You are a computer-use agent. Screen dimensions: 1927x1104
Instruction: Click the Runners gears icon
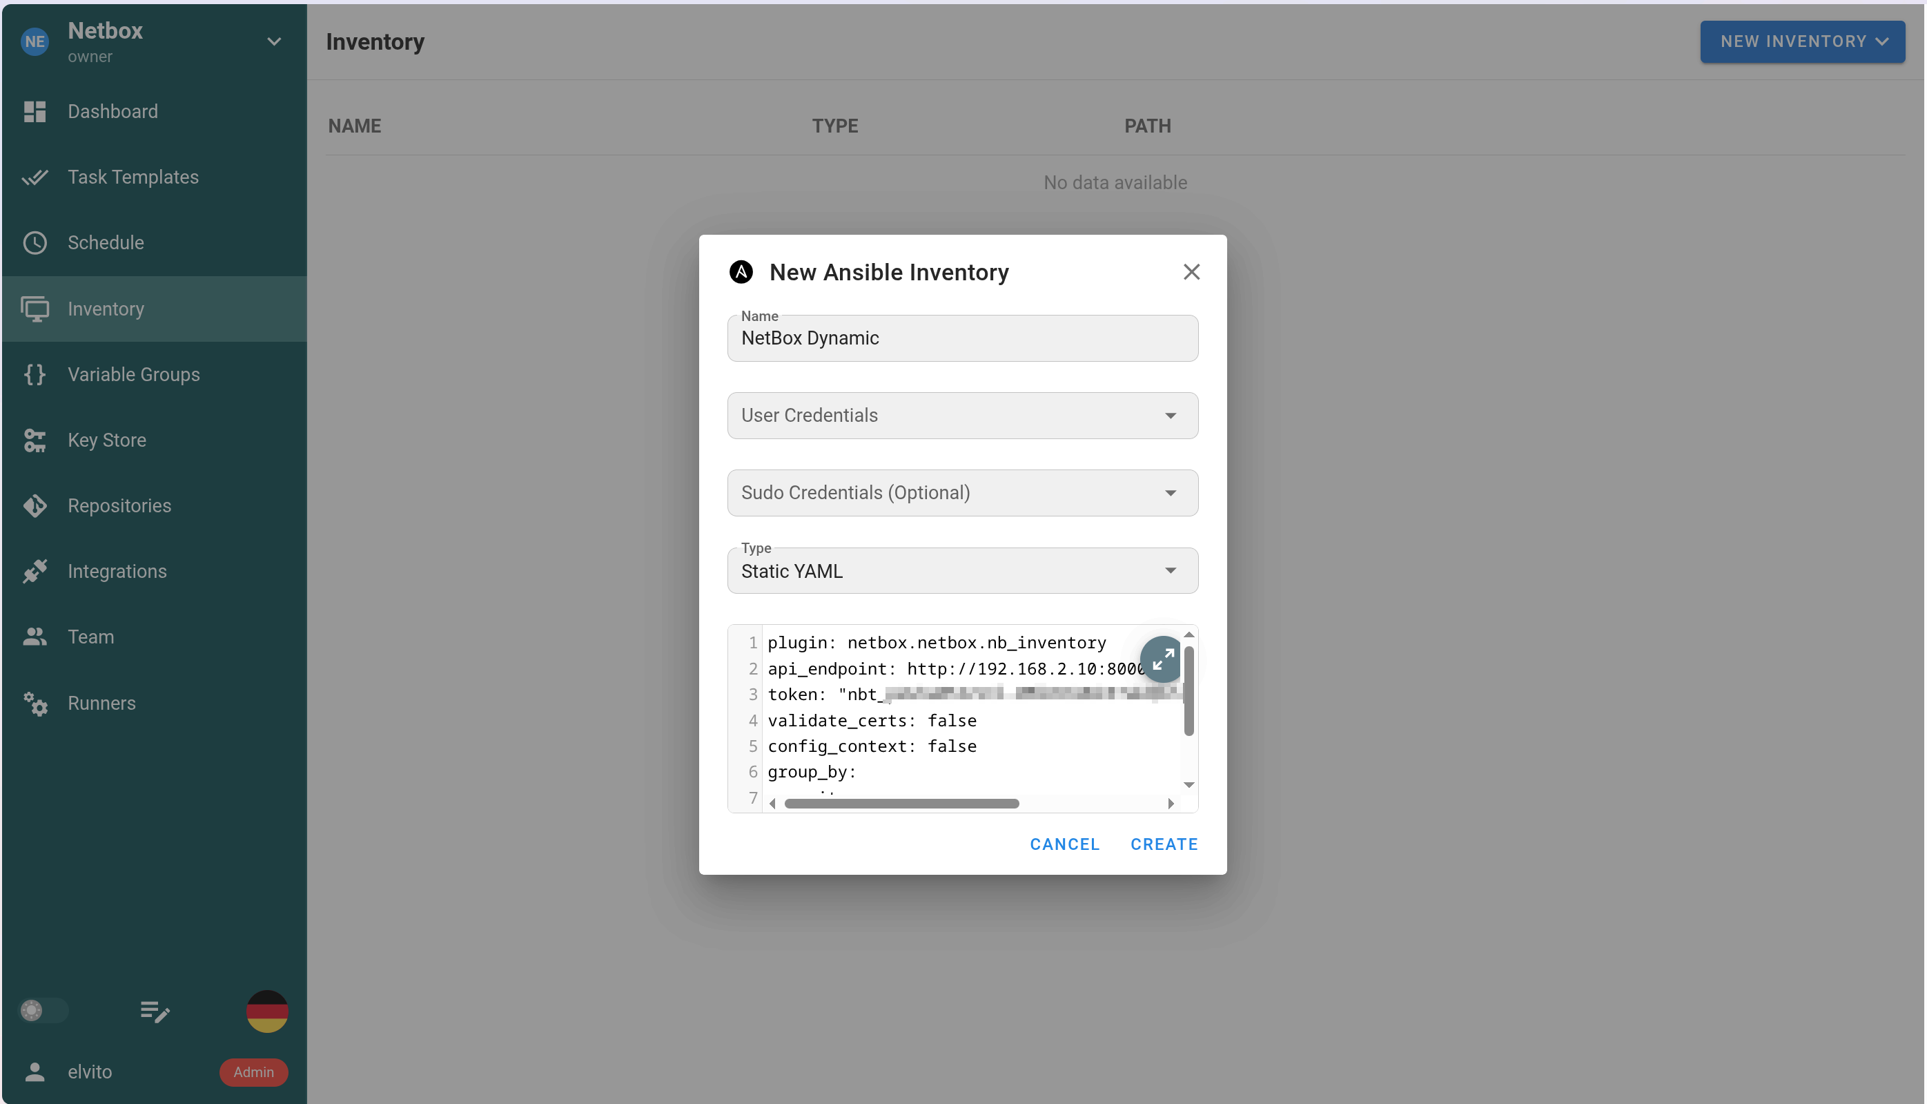(35, 704)
